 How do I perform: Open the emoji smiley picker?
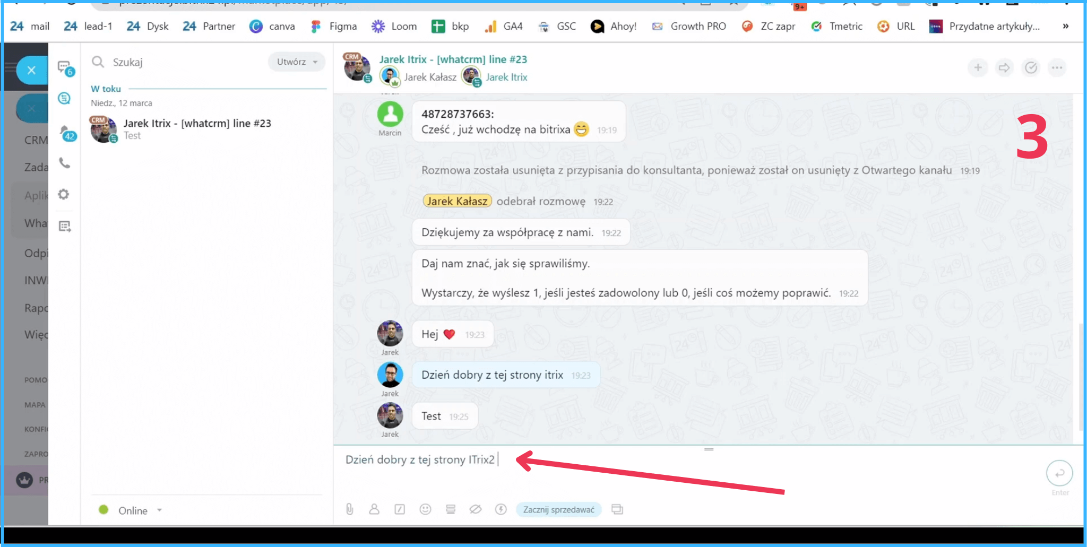(425, 509)
